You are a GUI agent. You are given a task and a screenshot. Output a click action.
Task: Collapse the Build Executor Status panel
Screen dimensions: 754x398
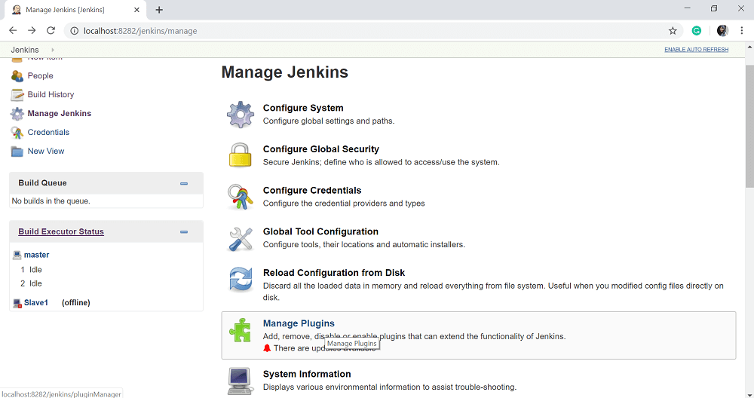tap(184, 231)
